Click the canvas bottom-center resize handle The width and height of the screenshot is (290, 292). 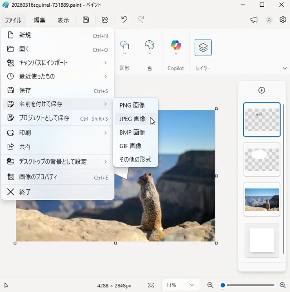[x=116, y=243]
